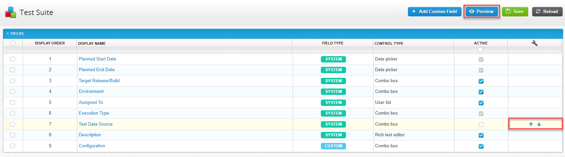This screenshot has height=157, width=565.
Task: Select the Configuration row checkbox
Action: [13, 146]
